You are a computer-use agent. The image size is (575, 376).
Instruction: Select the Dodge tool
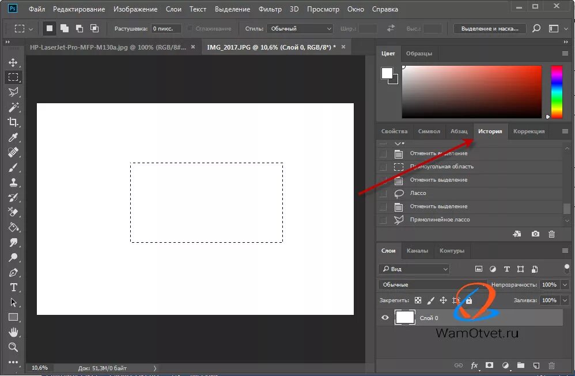tap(13, 257)
